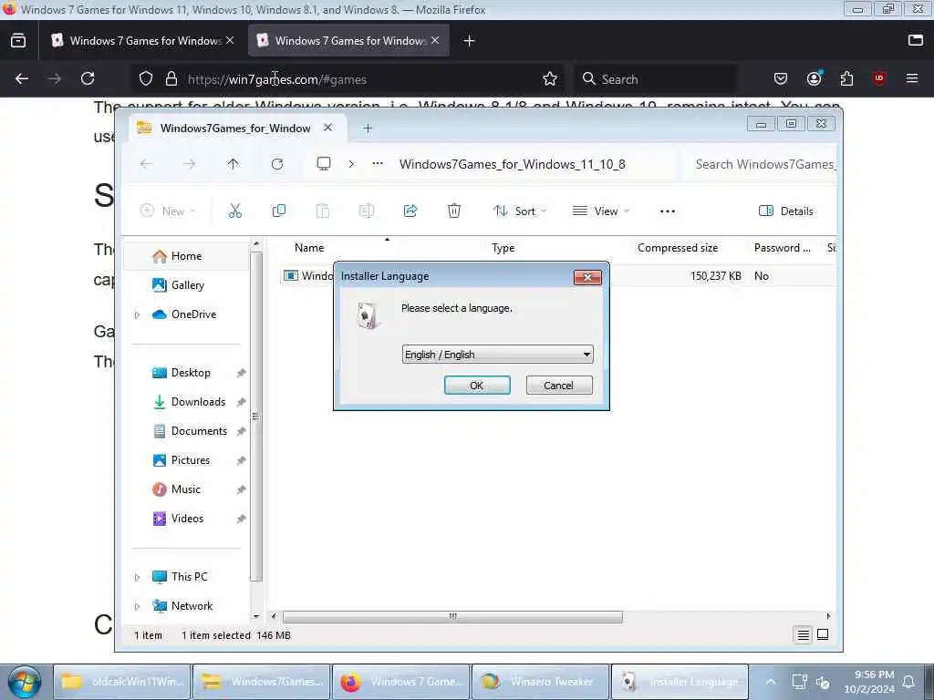Click the Explorer up arrow
This screenshot has width=934, height=700.
pos(233,164)
